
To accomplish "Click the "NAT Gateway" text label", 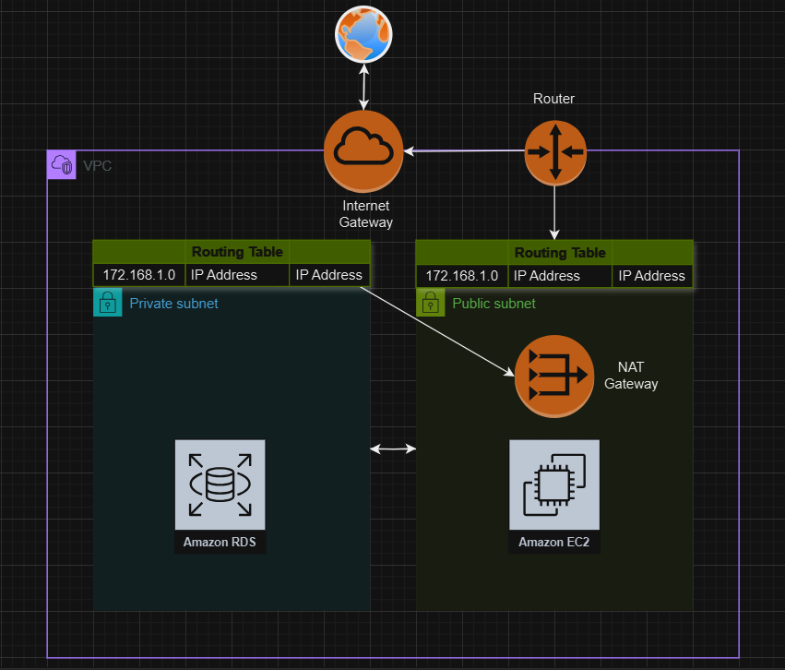I will point(631,376).
